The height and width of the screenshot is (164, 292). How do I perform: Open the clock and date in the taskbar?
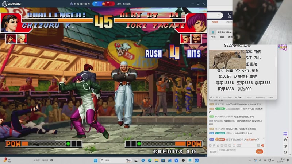click(x=281, y=160)
